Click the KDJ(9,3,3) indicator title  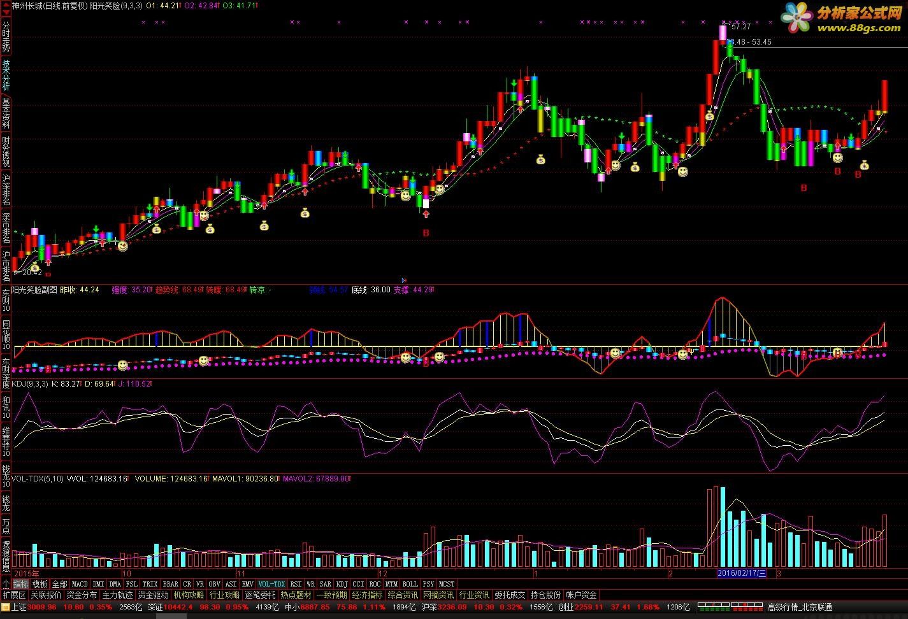pyautogui.click(x=30, y=384)
